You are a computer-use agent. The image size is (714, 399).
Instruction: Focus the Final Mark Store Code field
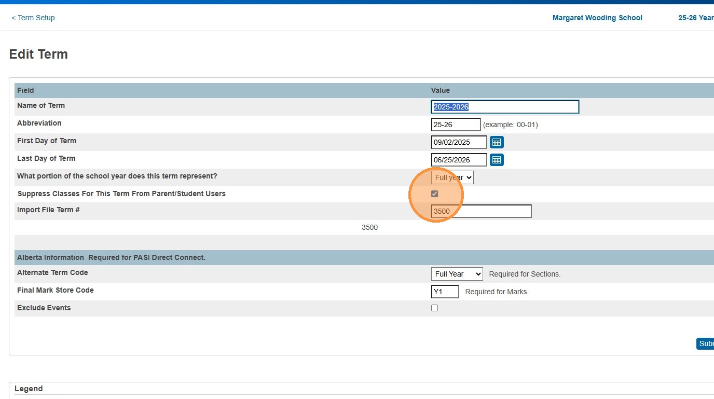click(x=445, y=292)
